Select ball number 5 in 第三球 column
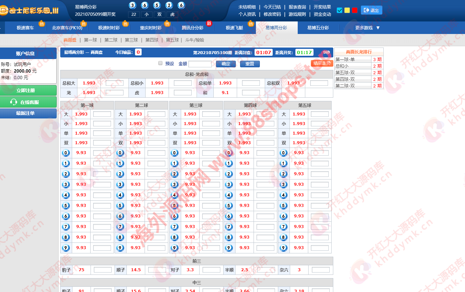This screenshot has width=465, height=292. [x=175, y=206]
